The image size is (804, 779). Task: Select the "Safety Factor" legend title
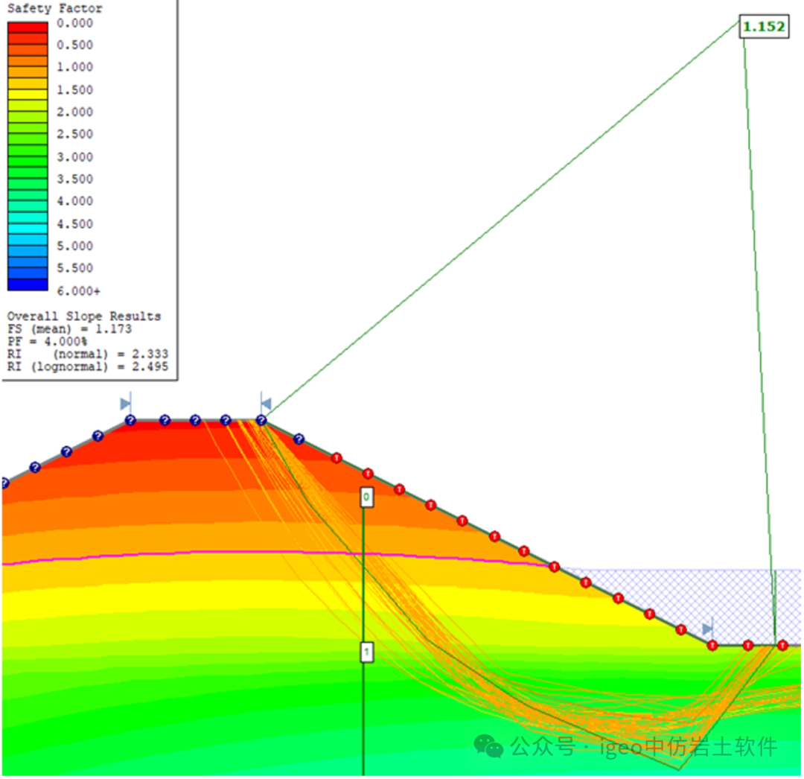click(54, 9)
